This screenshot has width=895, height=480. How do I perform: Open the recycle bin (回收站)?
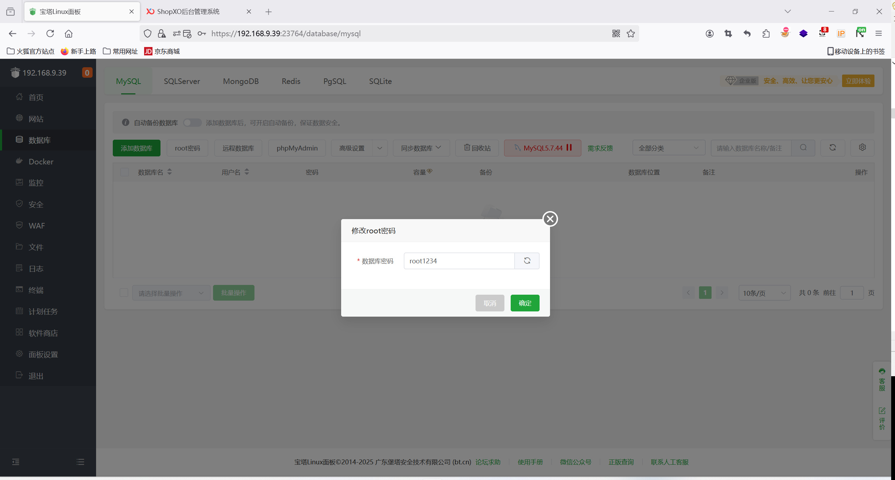coord(477,148)
